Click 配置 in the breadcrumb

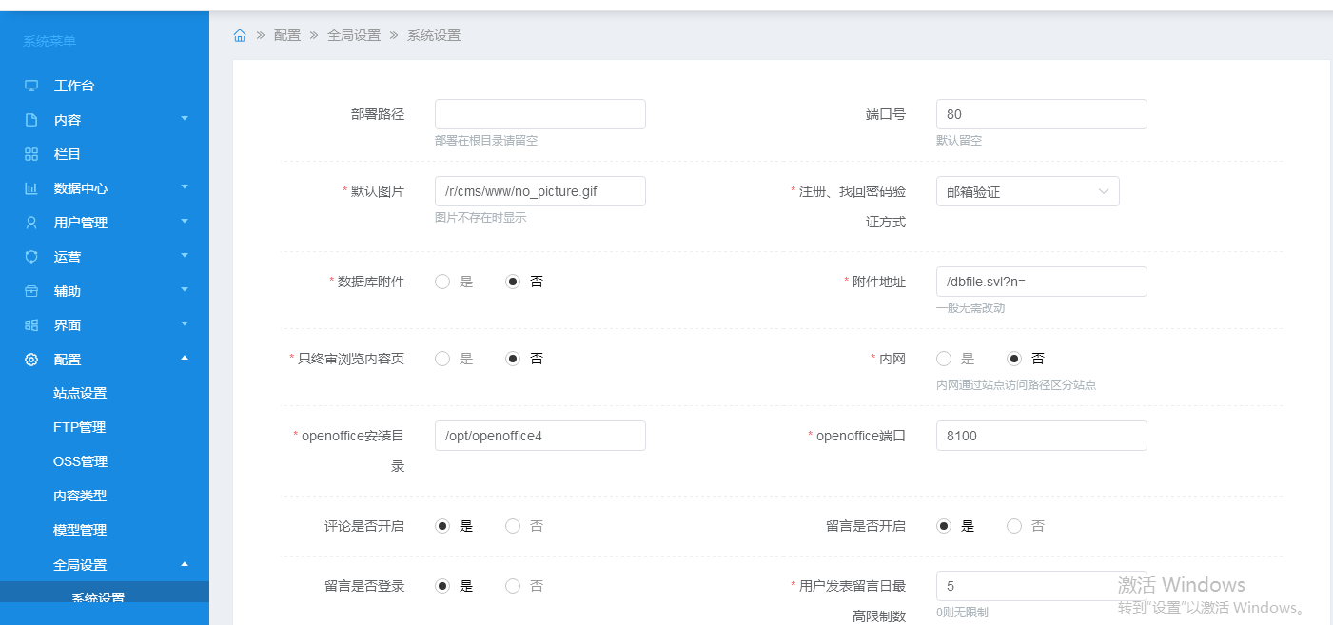tap(286, 35)
